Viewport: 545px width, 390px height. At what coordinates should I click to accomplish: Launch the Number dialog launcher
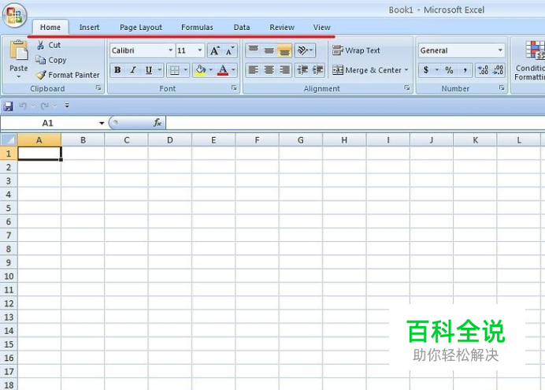coord(502,88)
